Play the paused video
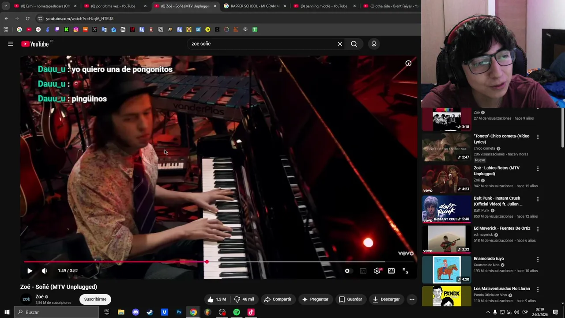Viewport: 565px width, 318px height. pos(30,271)
